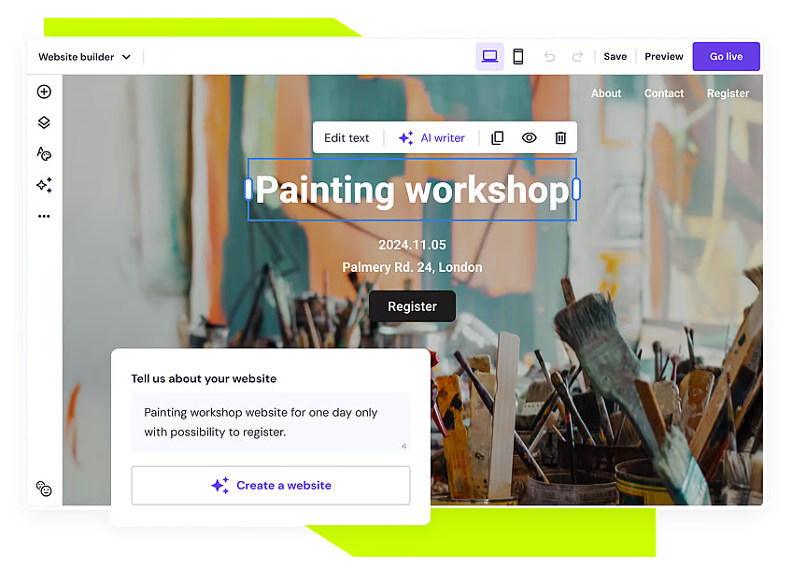Click the redo arrow icon
Image resolution: width=792 pixels, height=582 pixels.
coord(577,56)
